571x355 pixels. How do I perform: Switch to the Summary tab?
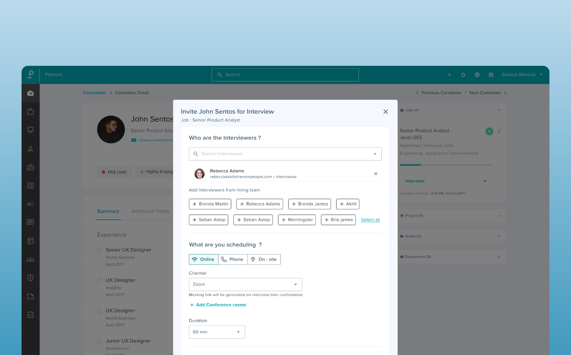pyautogui.click(x=108, y=211)
